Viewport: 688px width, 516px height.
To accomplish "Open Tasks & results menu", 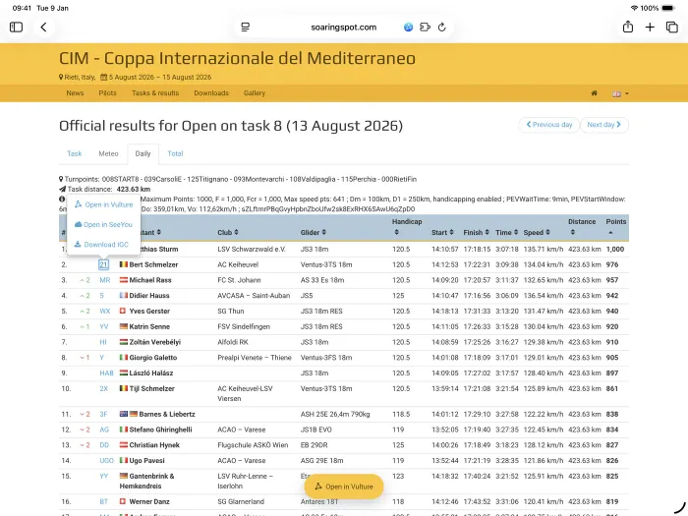I will click(155, 93).
